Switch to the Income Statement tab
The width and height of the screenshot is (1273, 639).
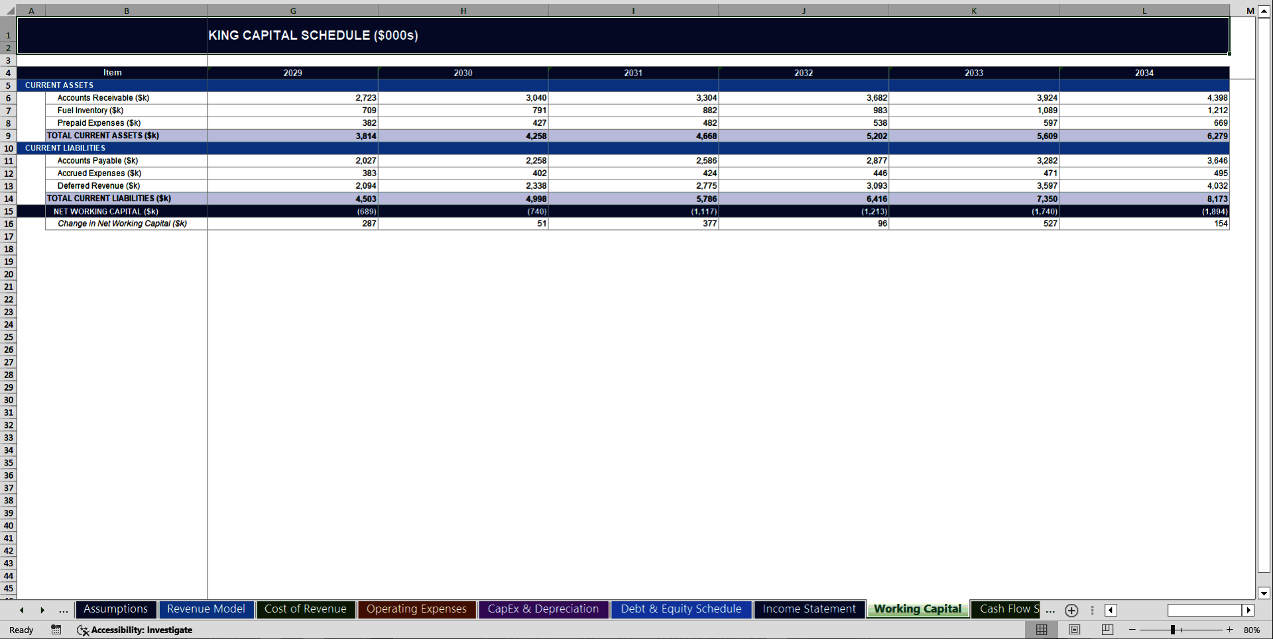coord(809,609)
